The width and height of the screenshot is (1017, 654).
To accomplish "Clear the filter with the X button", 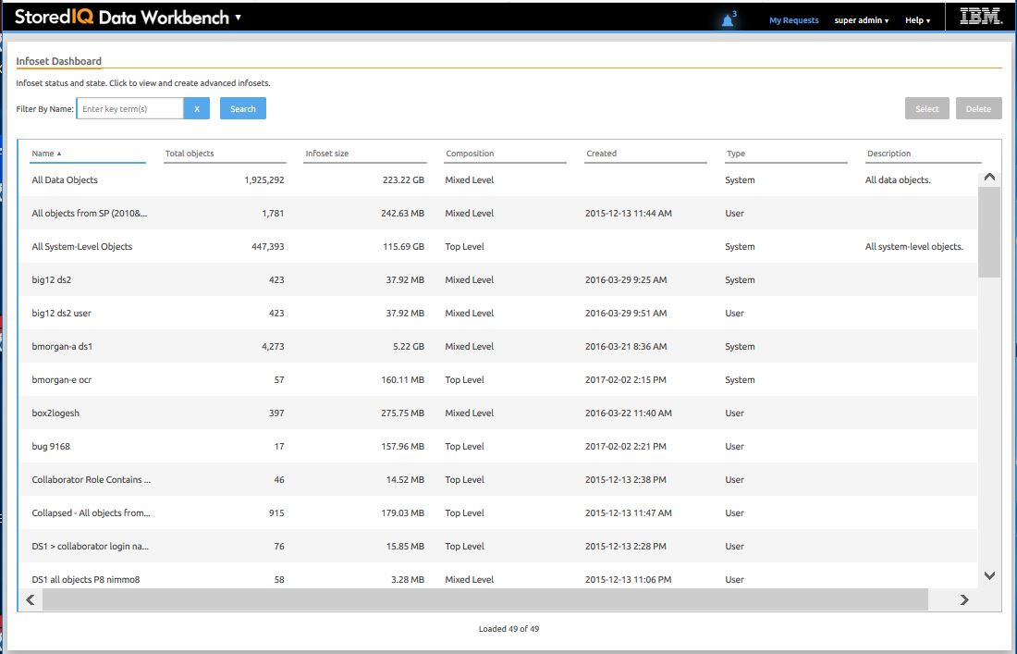I will click(x=197, y=108).
